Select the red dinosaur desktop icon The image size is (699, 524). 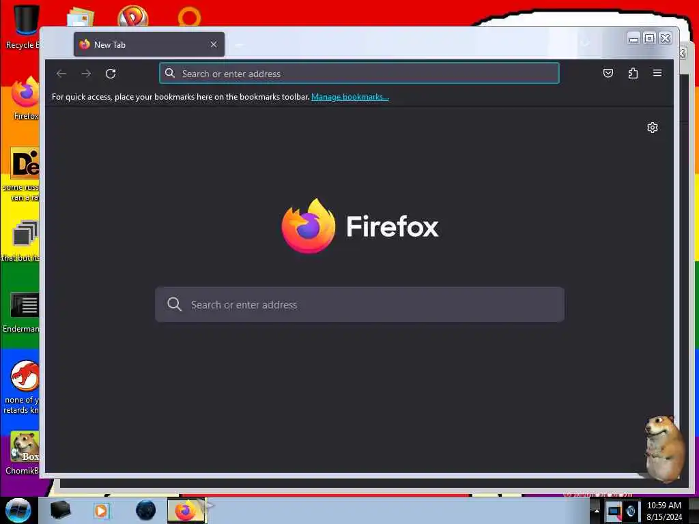(25, 375)
